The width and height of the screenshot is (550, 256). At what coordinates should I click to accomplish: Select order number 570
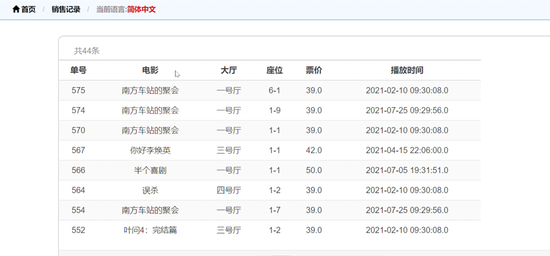click(x=78, y=130)
